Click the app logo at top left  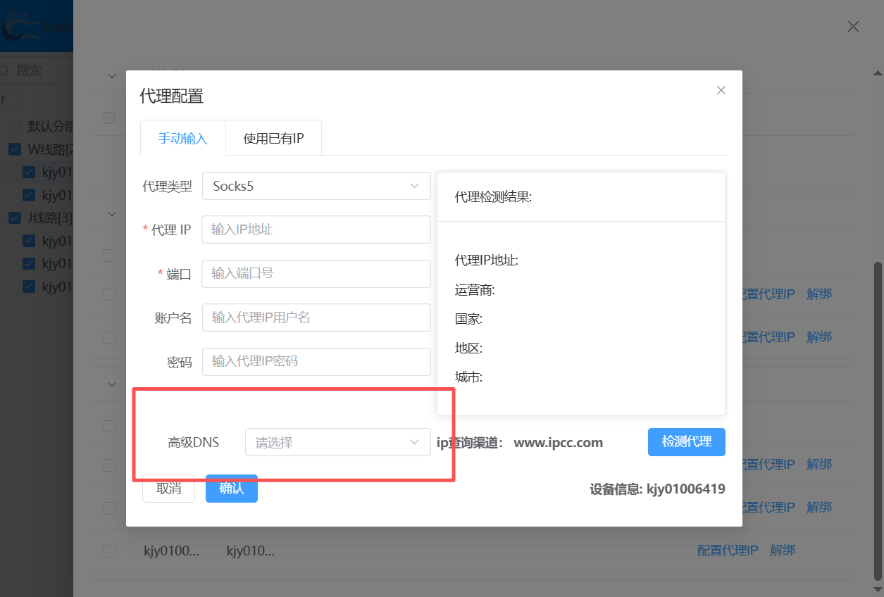coord(18,26)
